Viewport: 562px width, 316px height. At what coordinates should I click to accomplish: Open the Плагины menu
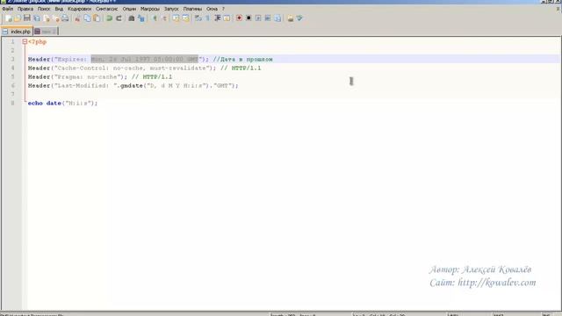pyautogui.click(x=192, y=9)
